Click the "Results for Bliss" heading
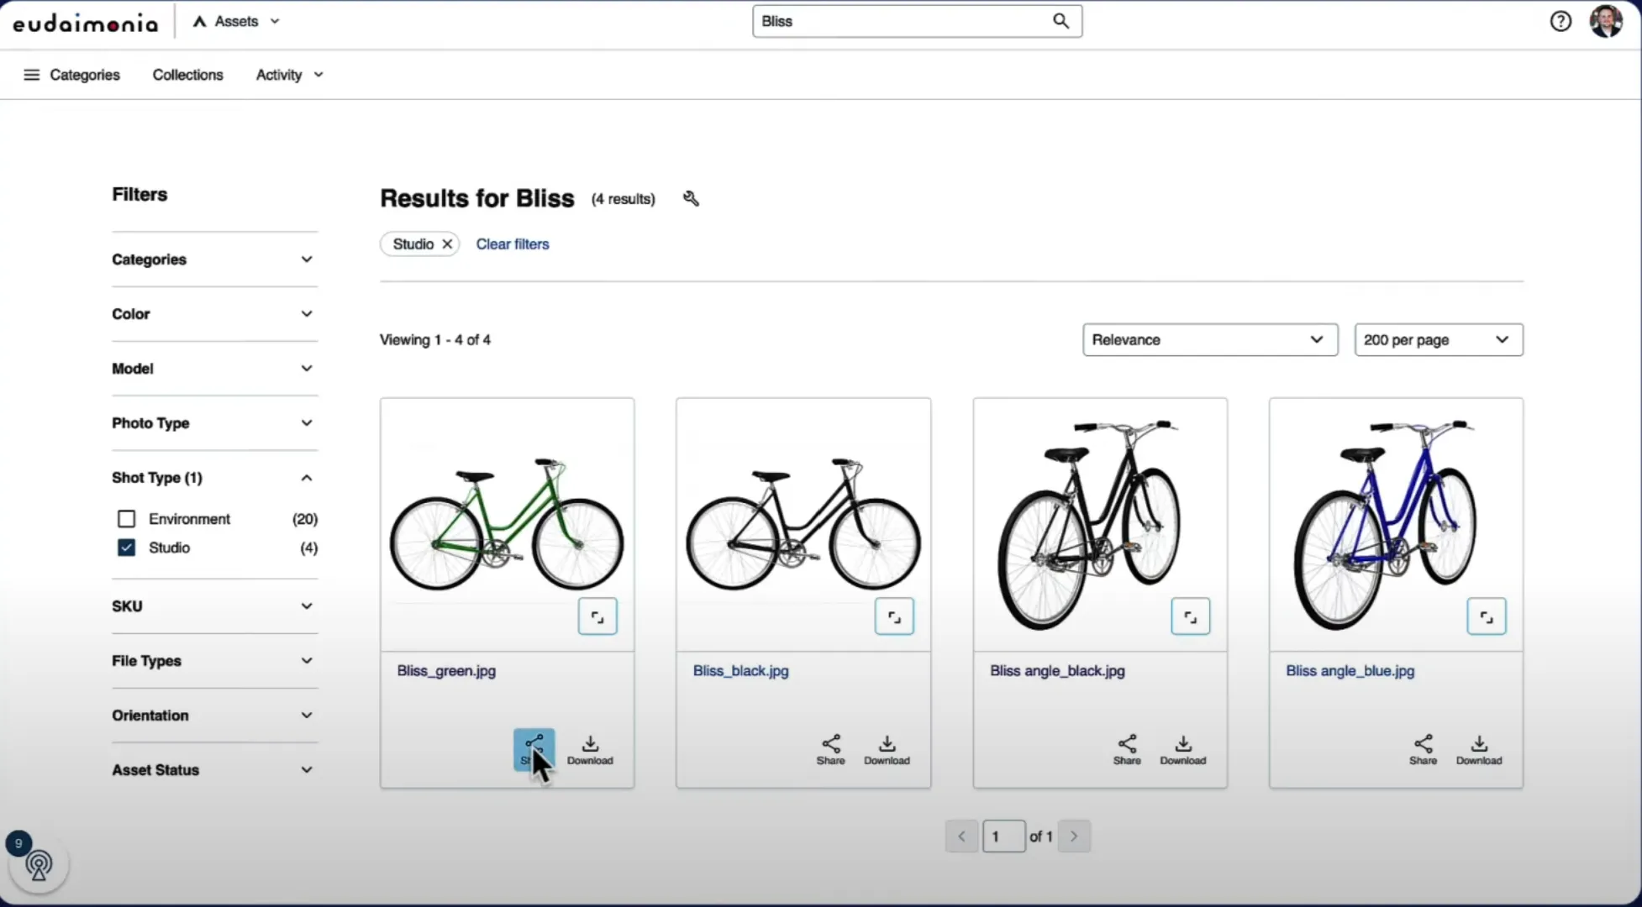Screen dimensions: 1642x907 tap(477, 198)
